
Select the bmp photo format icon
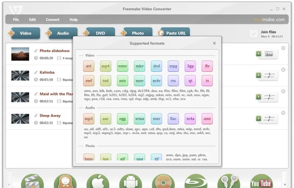click(89, 157)
